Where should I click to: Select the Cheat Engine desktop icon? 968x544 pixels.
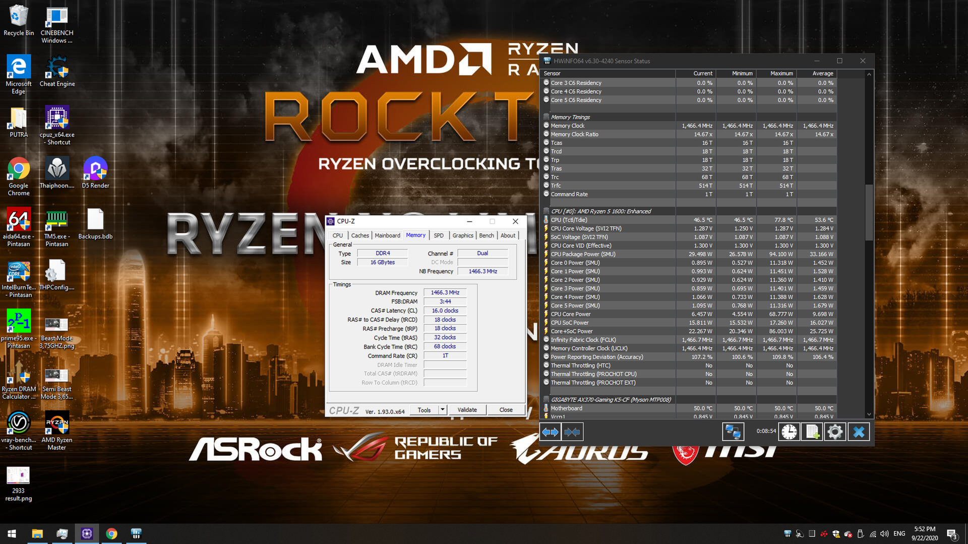click(57, 72)
